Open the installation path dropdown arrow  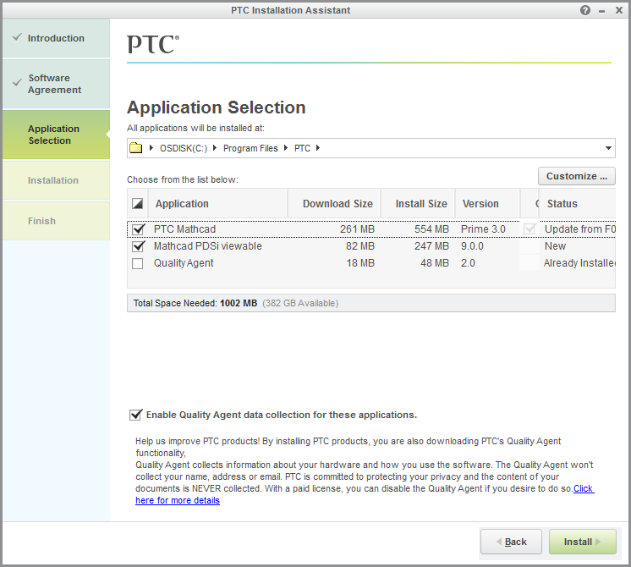coord(608,148)
